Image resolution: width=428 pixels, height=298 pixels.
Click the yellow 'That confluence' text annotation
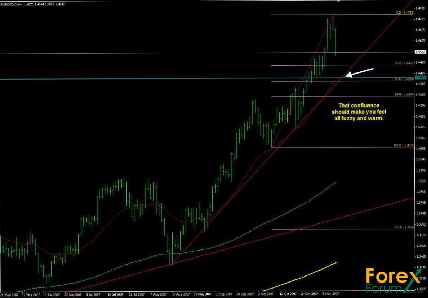coord(359,112)
